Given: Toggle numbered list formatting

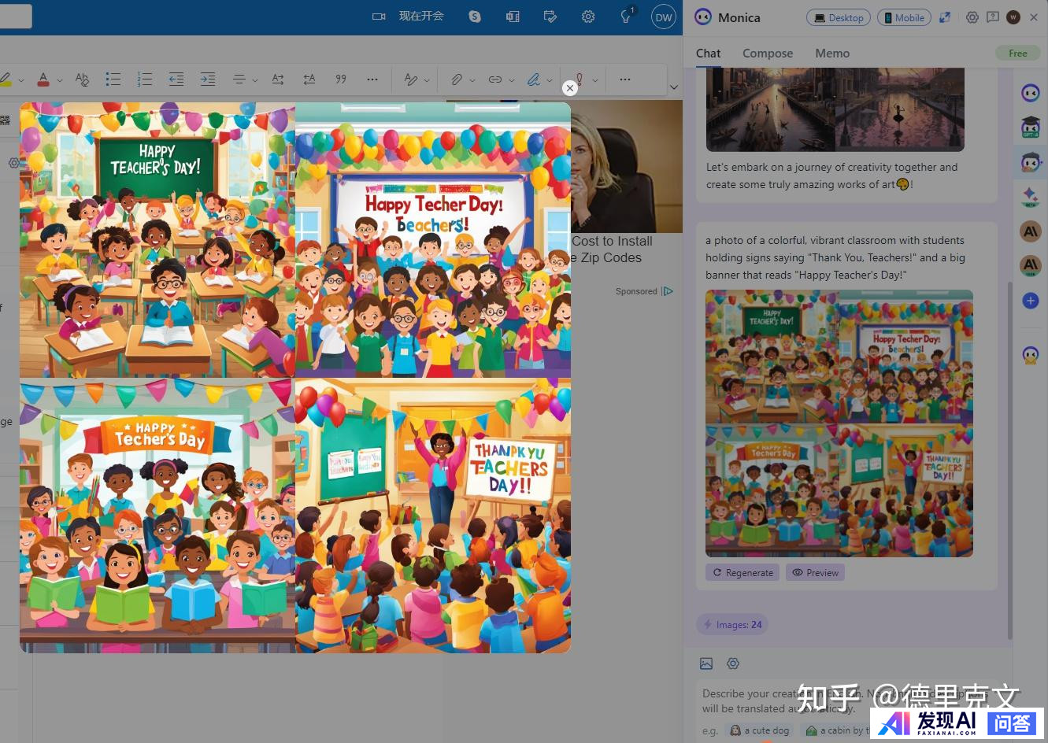Looking at the screenshot, I should pos(145,79).
